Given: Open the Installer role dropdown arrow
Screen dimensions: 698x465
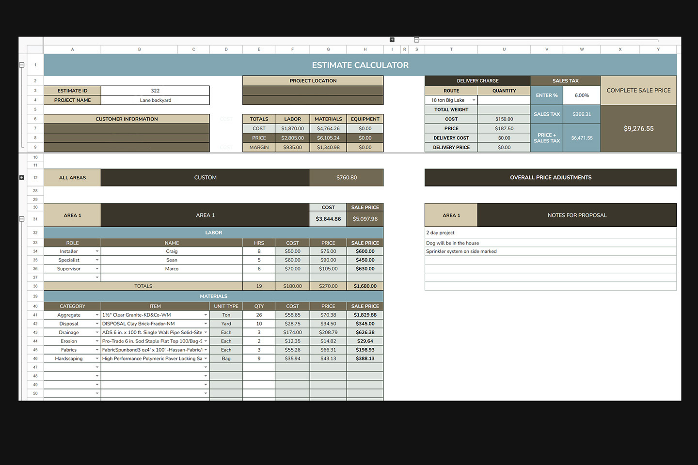Looking at the screenshot, I should (97, 251).
